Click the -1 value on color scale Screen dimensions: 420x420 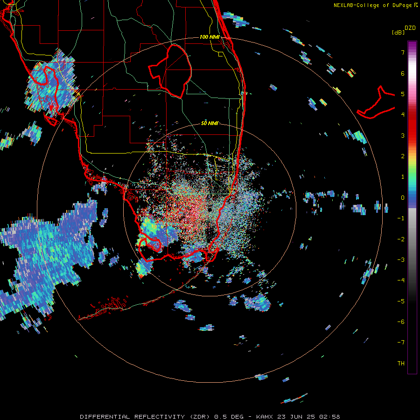(x=401, y=218)
